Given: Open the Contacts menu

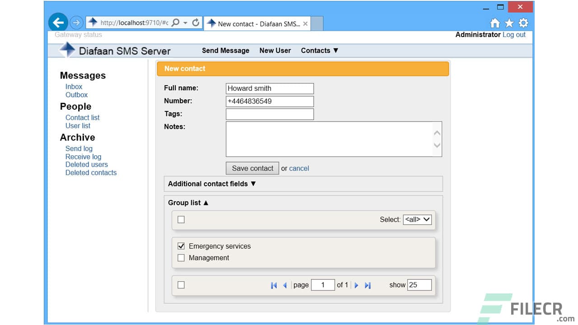Looking at the screenshot, I should [319, 51].
